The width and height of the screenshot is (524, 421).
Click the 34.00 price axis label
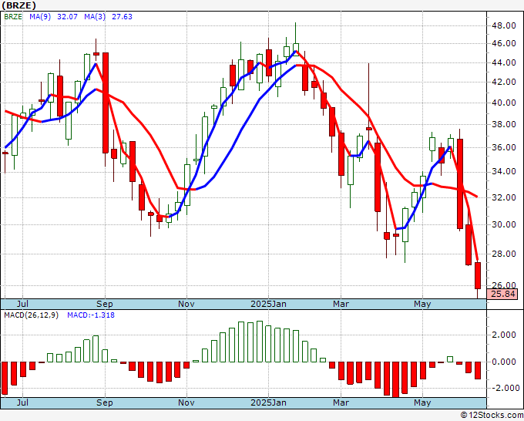504,171
